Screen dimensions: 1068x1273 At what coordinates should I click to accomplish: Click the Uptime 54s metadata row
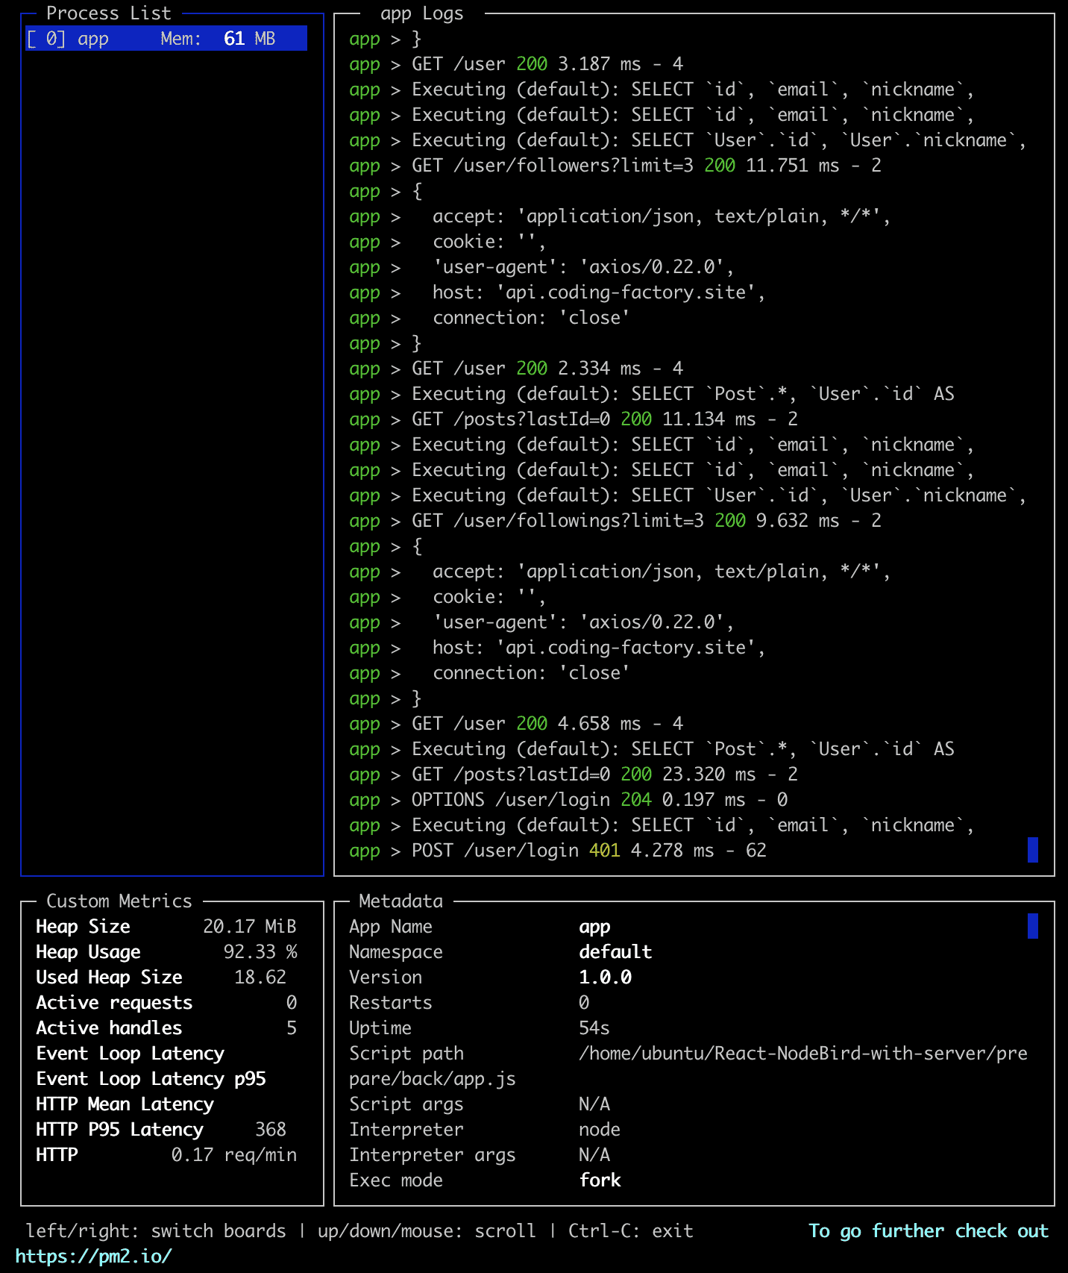pyautogui.click(x=480, y=1028)
